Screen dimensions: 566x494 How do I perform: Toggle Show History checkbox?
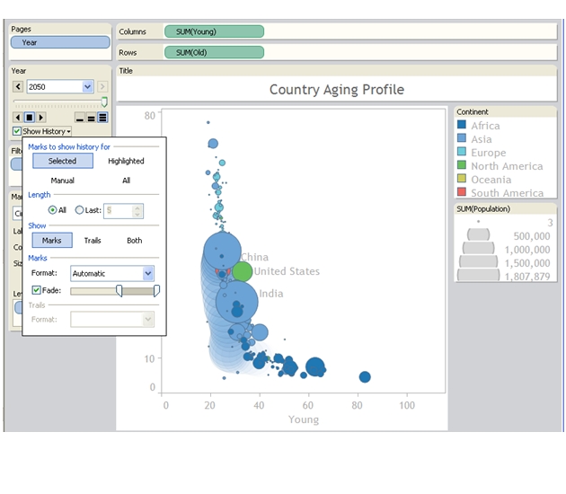[16, 131]
